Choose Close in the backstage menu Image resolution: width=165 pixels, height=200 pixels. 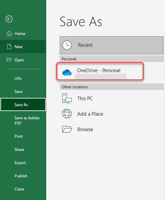[23, 189]
